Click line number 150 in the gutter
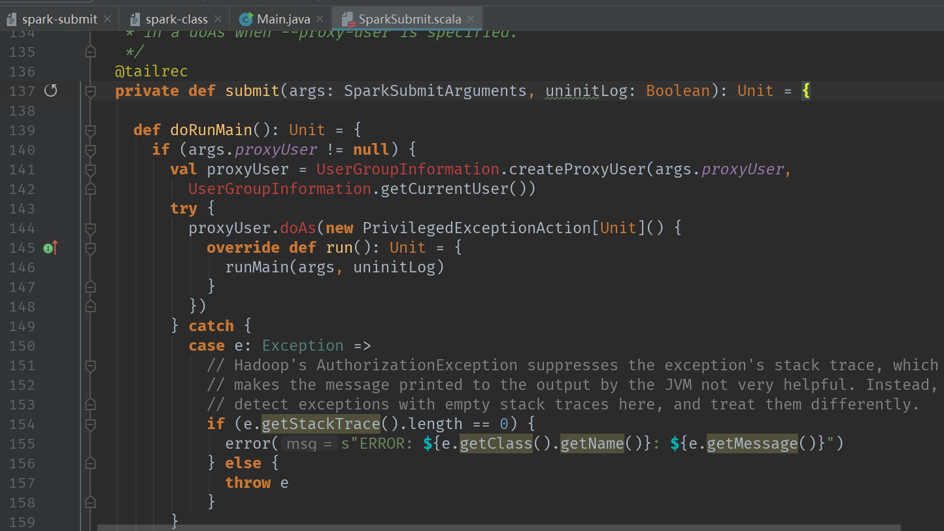 tap(22, 346)
